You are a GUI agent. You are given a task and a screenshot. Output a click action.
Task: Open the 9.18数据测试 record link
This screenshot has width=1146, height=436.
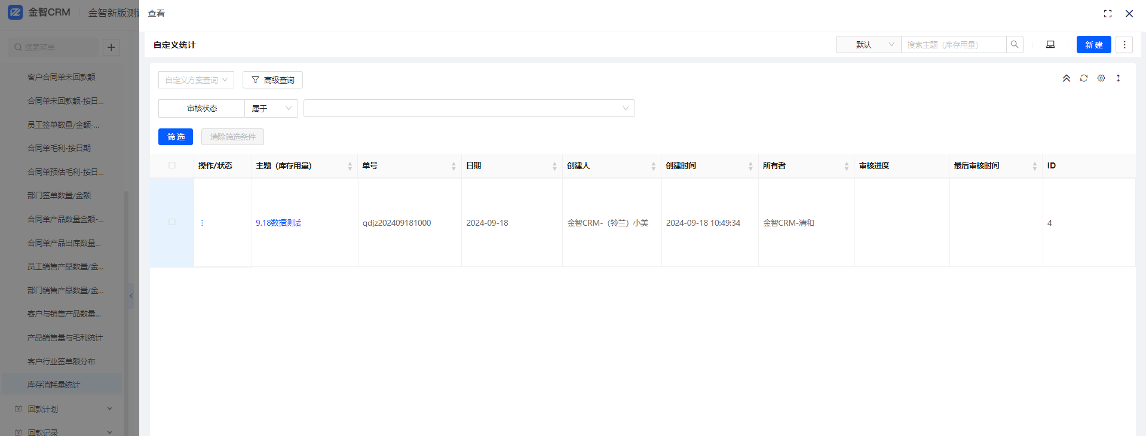click(x=278, y=223)
